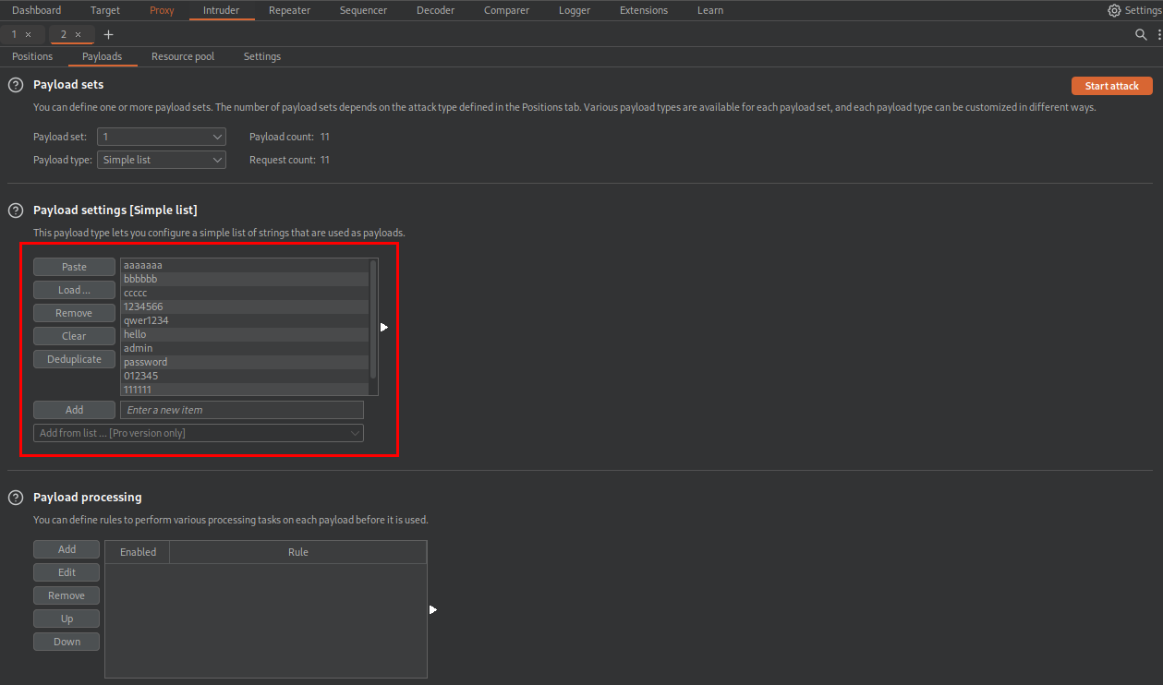
Task: Select Intruder attack tab 1
Action: tap(15, 34)
